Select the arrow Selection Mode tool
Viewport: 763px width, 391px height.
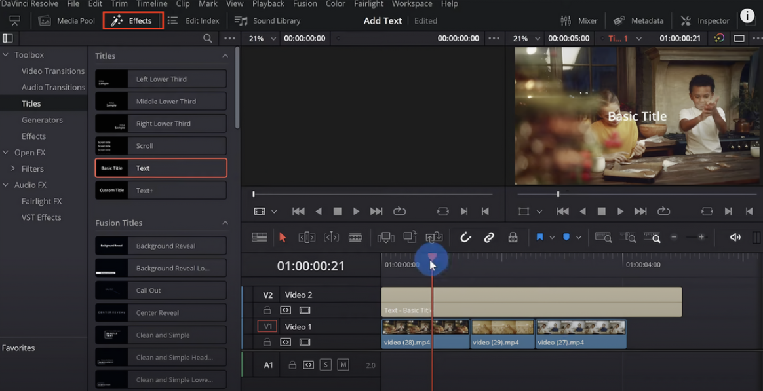[283, 238]
